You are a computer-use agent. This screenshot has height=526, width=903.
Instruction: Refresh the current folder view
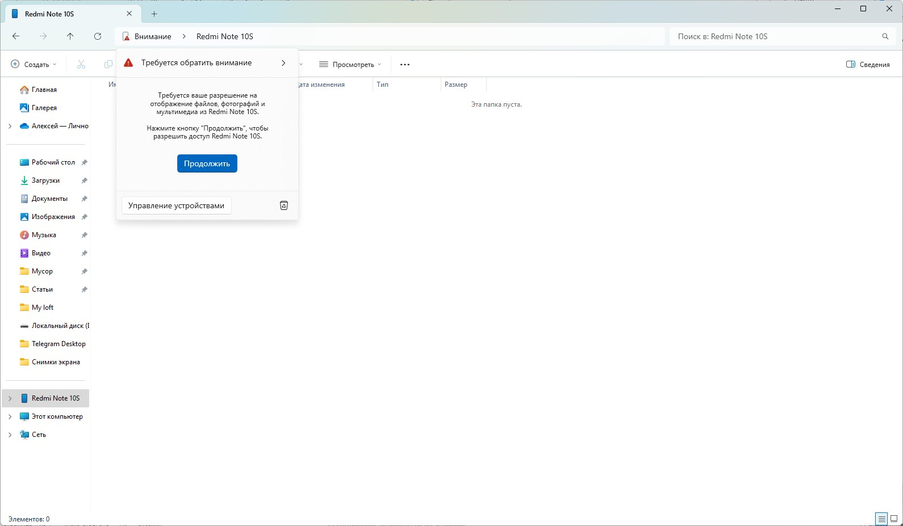(98, 36)
